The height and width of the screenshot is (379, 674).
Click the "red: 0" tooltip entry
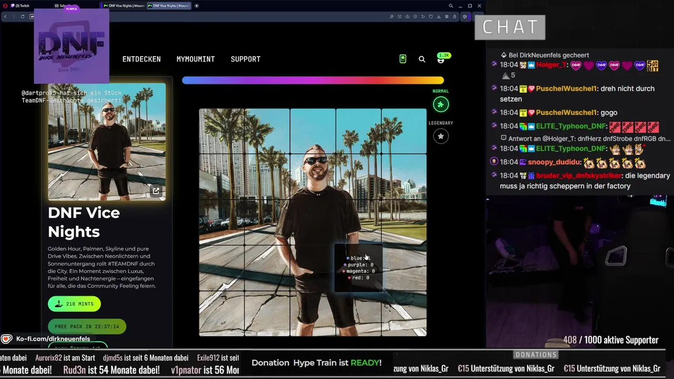[359, 277]
